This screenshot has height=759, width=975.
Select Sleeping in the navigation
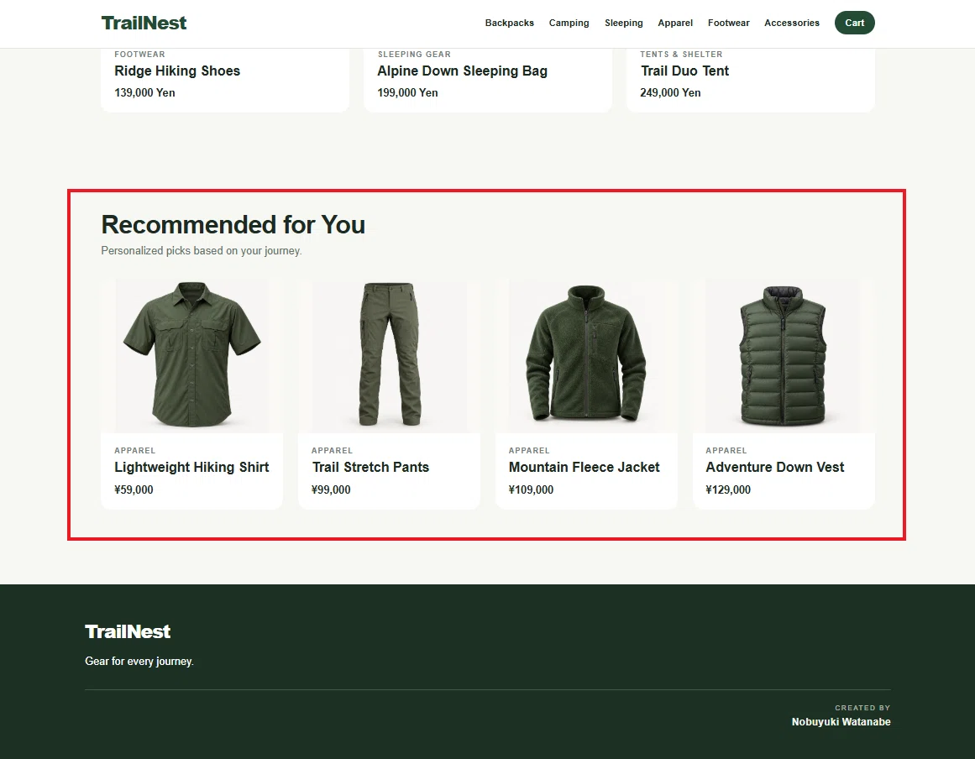click(624, 23)
